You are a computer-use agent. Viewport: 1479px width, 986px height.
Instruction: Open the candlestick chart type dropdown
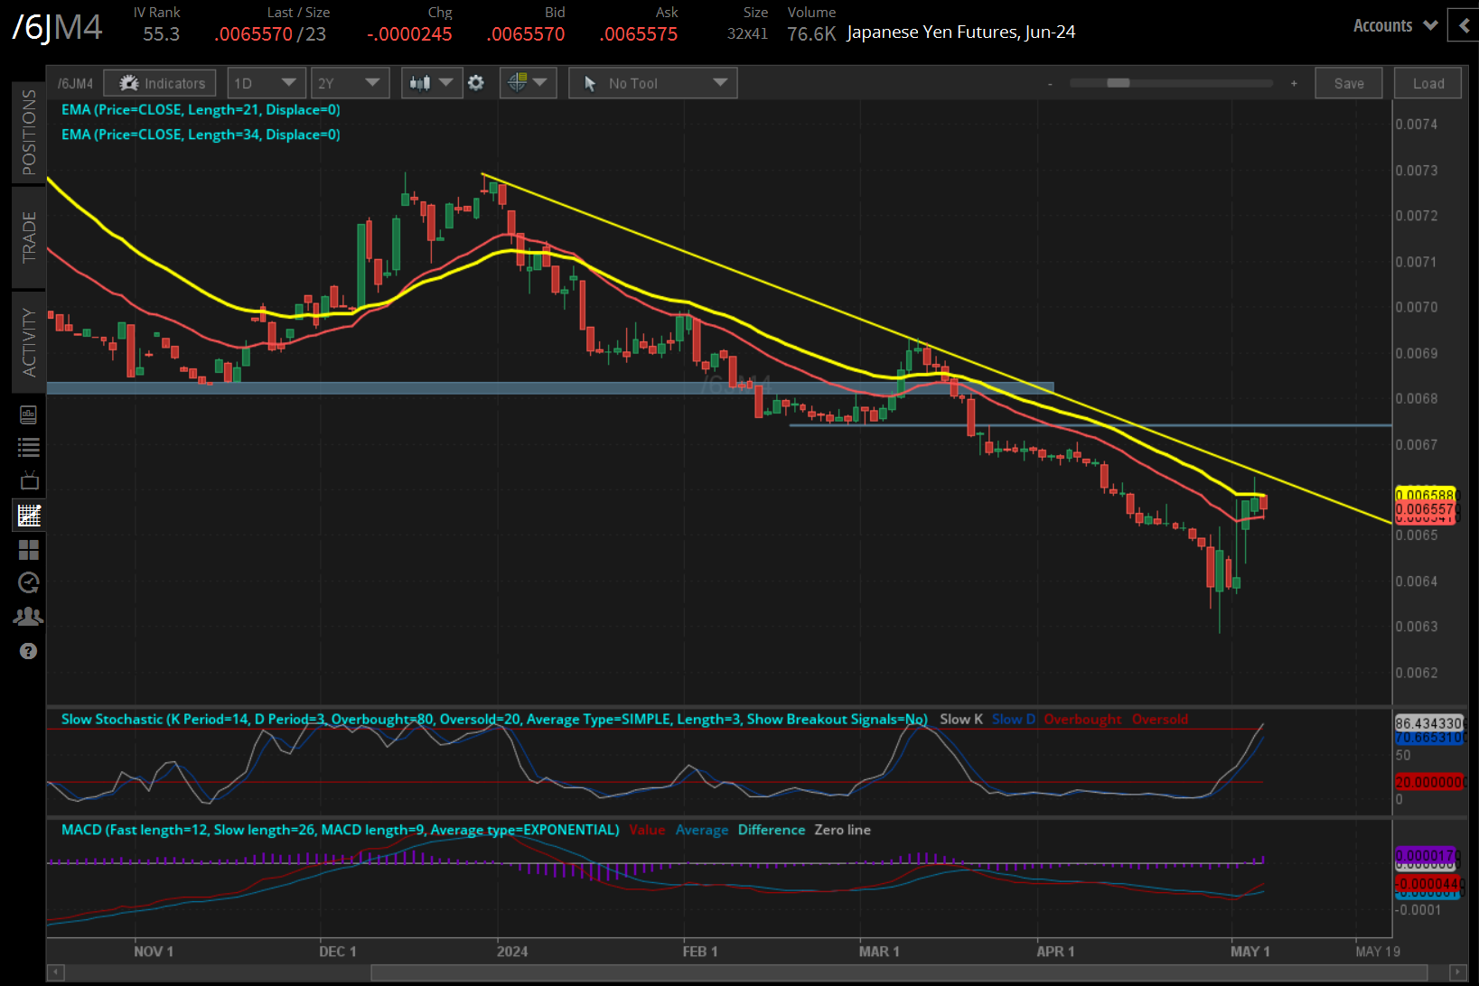pos(431,83)
